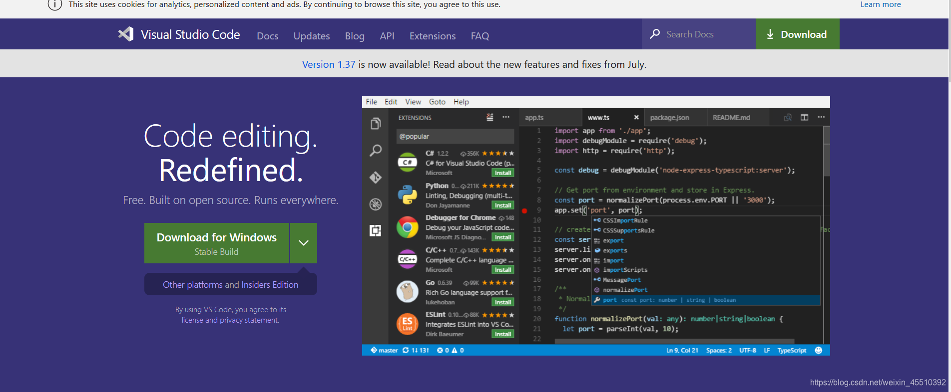This screenshot has height=392, width=951.
Task: Install the Go extension
Action: [x=503, y=302]
